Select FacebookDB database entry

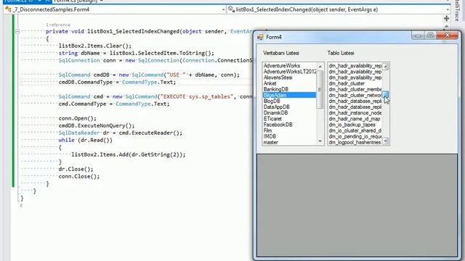[x=289, y=125]
